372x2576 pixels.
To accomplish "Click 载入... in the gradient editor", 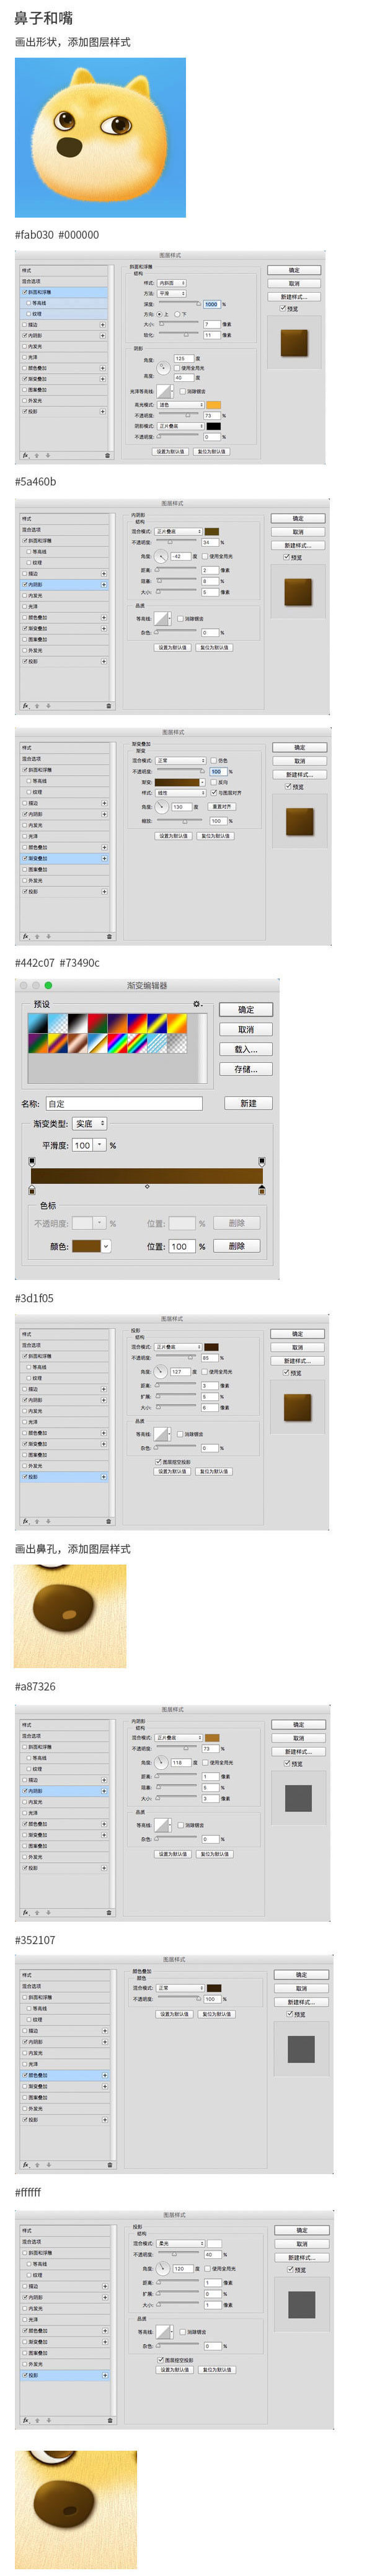I will click(x=246, y=1049).
